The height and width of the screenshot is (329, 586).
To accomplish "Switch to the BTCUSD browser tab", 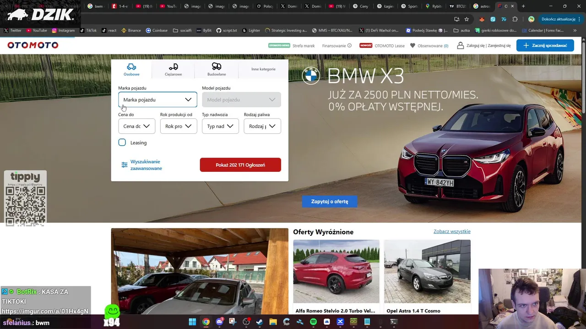I will (x=458, y=6).
